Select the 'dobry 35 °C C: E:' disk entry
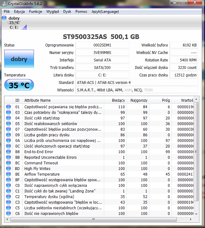Viewport: 205px width, 228px height. point(14,22)
